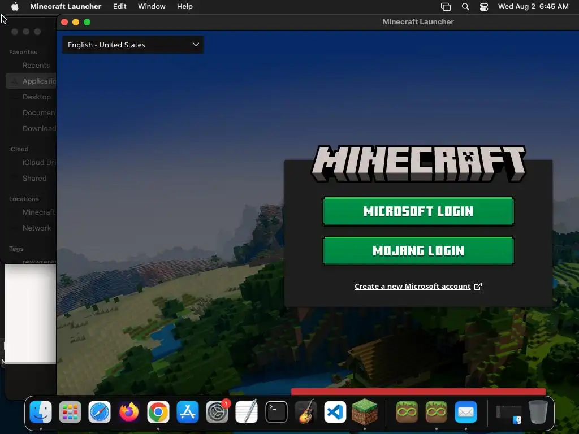Click the Mojang Login button
The image size is (579, 434).
418,251
